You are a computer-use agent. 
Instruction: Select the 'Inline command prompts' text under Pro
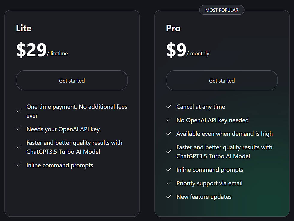[x=210, y=170]
